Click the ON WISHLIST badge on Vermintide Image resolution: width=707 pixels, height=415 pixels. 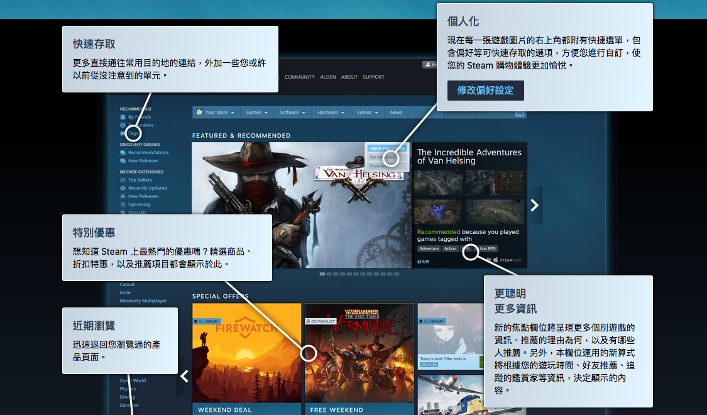[321, 322]
